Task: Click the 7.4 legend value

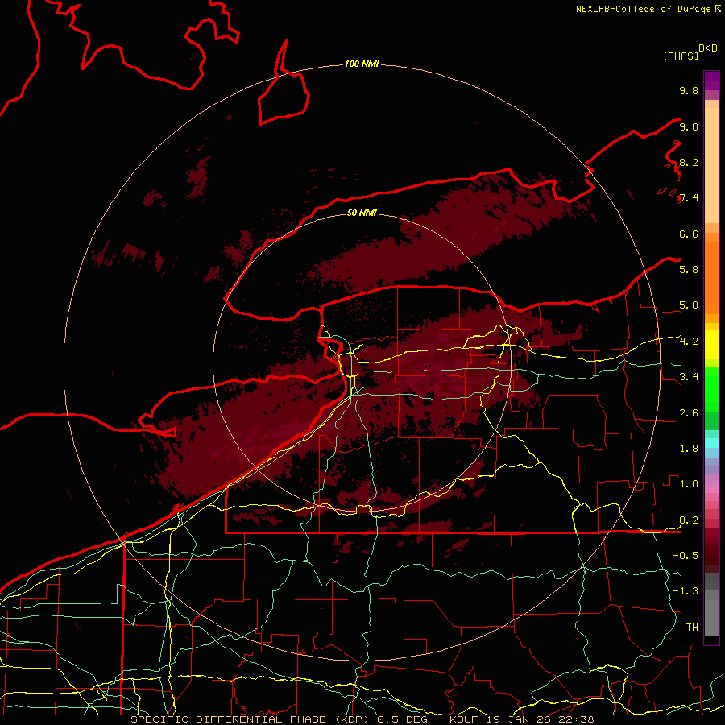Action: coord(689,198)
